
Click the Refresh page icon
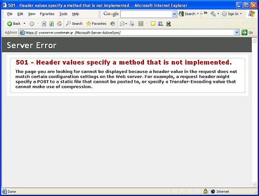click(51, 24)
